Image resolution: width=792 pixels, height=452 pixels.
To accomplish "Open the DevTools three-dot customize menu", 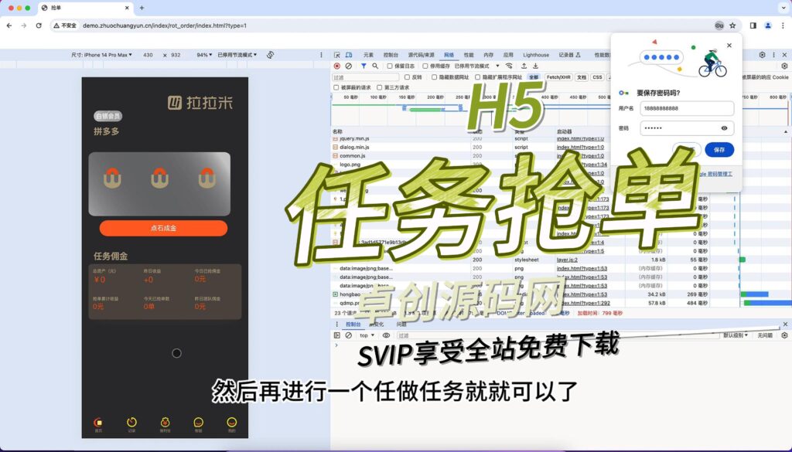I will (773, 55).
